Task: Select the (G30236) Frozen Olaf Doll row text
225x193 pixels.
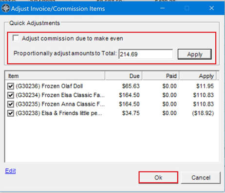Action: (x=49, y=86)
